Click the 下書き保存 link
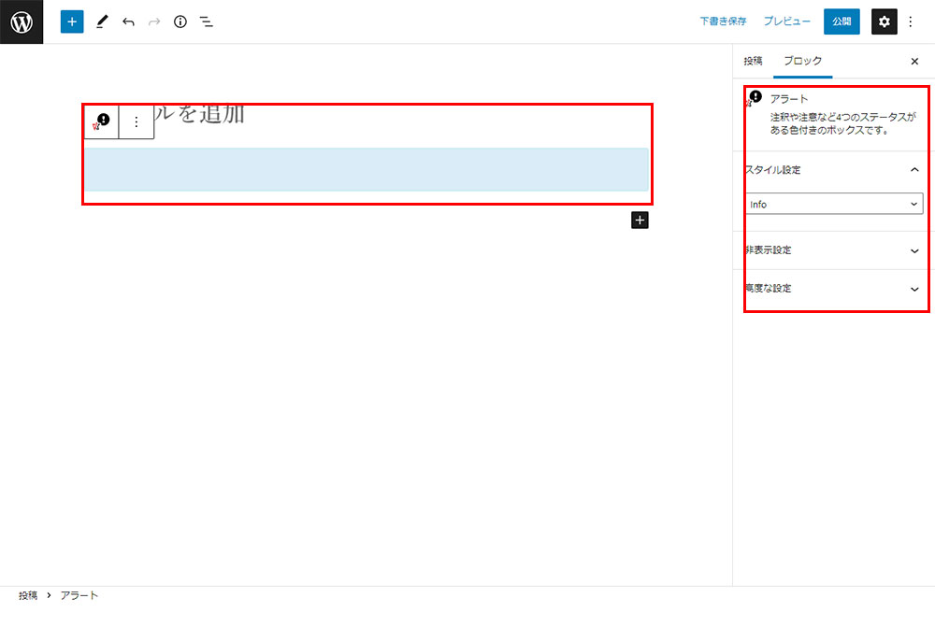935x627 pixels. click(x=723, y=21)
